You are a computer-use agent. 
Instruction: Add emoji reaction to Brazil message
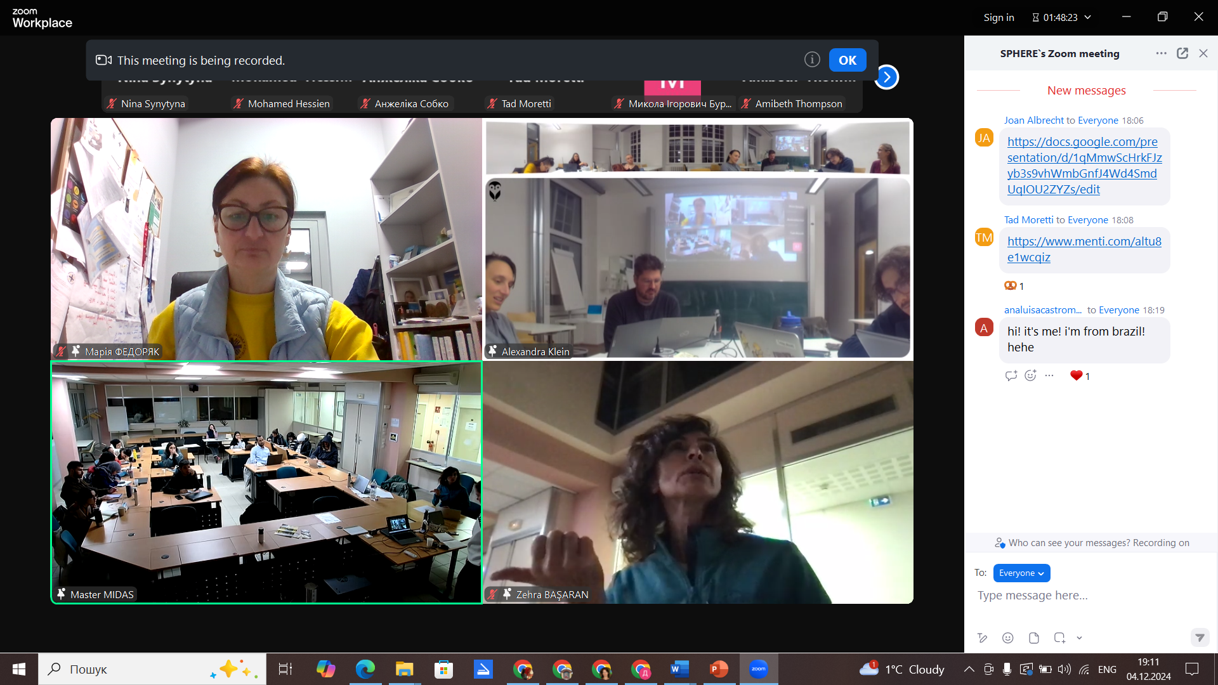[1031, 375]
